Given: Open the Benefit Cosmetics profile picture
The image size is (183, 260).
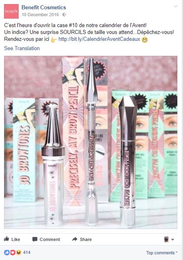Looking at the screenshot, I should click(x=11, y=11).
